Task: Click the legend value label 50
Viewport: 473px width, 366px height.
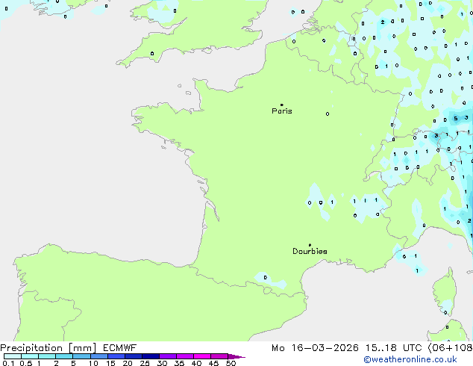Action: [231, 364]
